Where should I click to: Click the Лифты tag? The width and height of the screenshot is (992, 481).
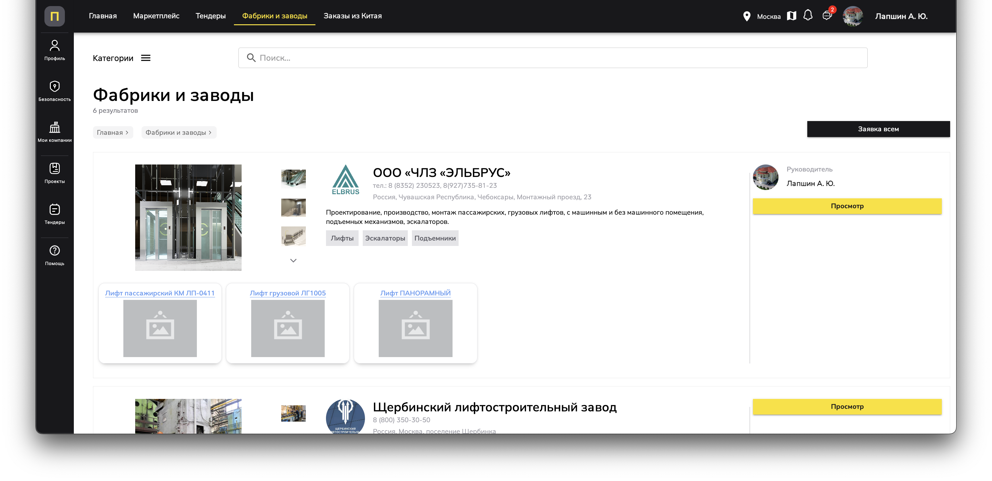pyautogui.click(x=342, y=238)
